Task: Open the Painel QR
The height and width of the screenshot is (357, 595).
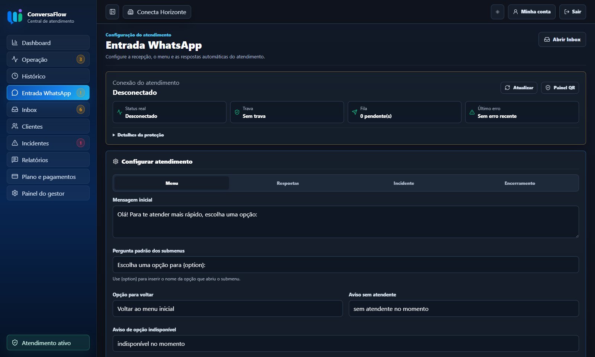Action: click(x=560, y=88)
